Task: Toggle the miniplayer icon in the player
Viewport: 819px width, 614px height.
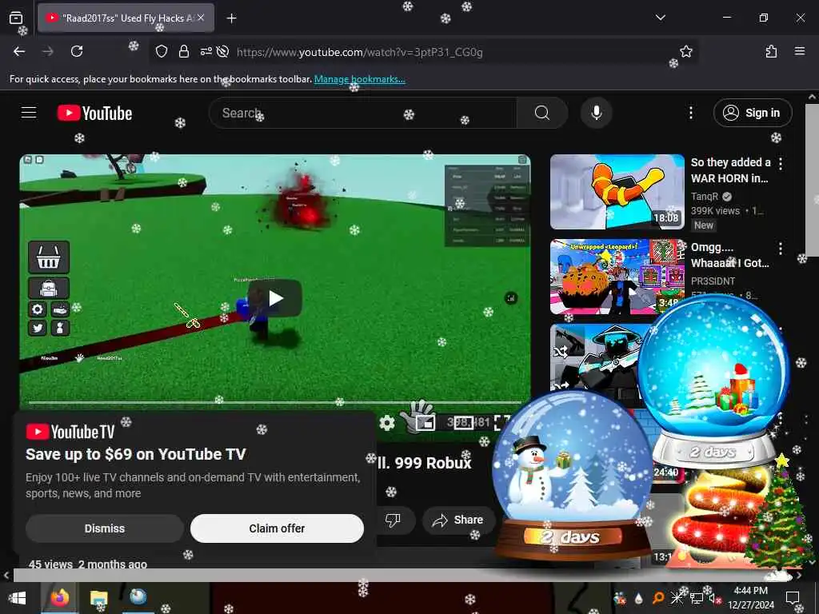Action: (x=425, y=423)
